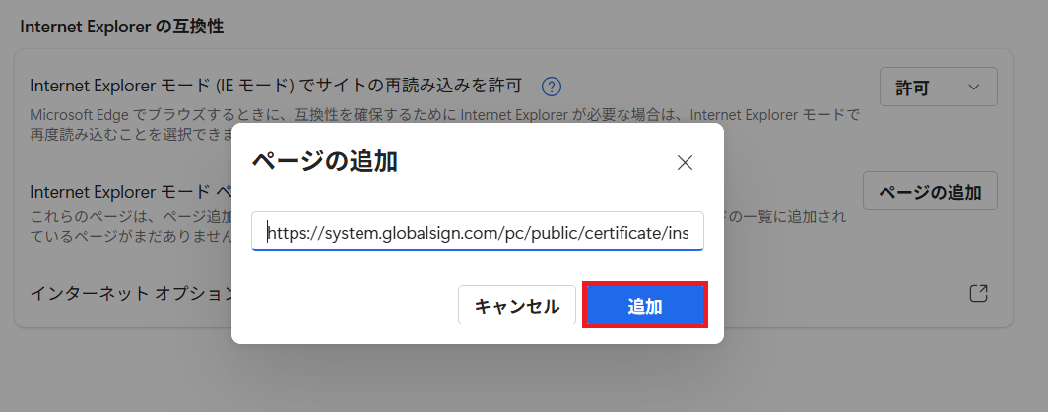Click the ページの追加 button behind the dialog
This screenshot has width=1048, height=412.
pos(929,192)
